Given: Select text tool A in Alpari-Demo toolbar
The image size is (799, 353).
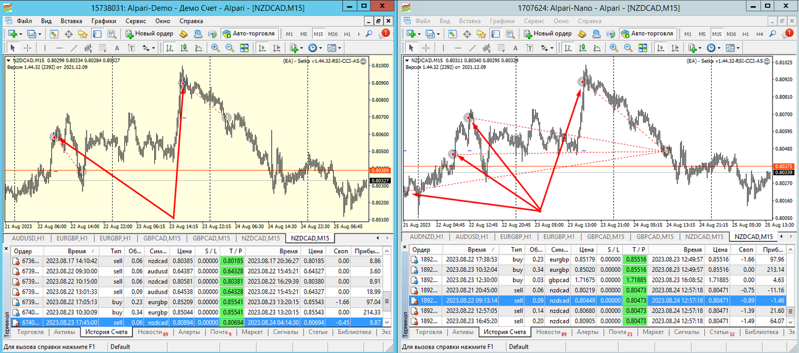Looking at the screenshot, I should 116,47.
